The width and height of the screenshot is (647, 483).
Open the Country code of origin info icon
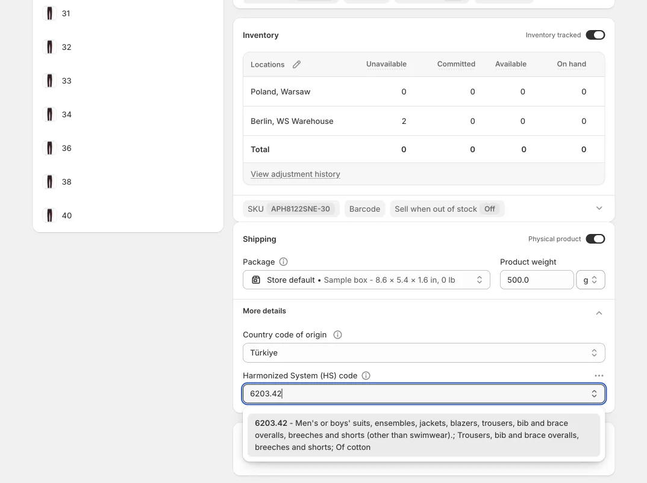point(337,334)
